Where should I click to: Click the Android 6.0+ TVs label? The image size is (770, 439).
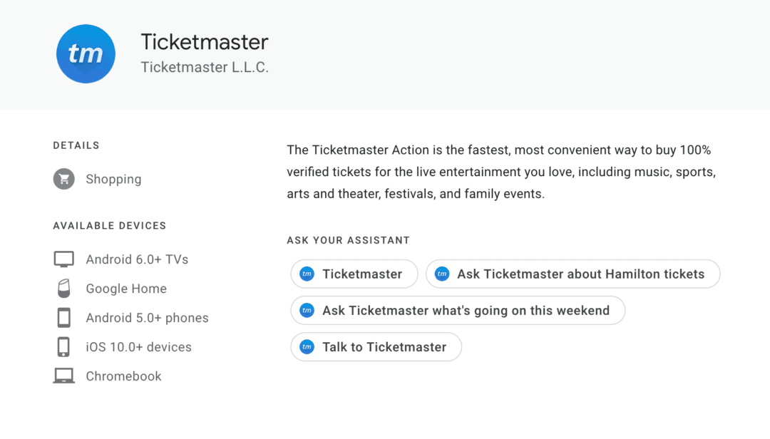click(137, 259)
